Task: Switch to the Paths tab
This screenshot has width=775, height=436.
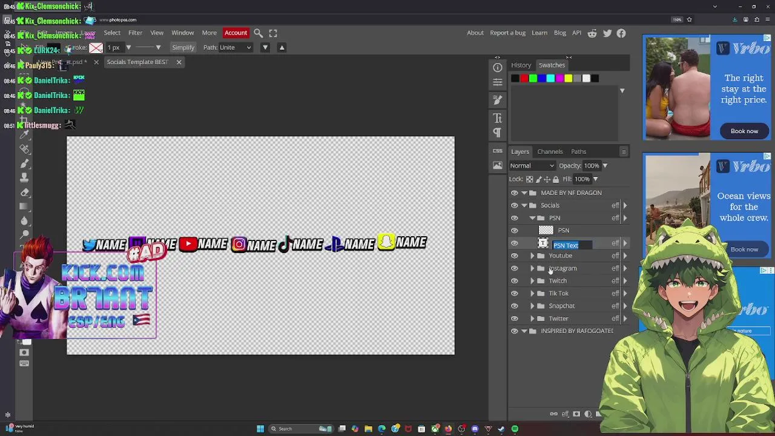Action: coord(578,151)
